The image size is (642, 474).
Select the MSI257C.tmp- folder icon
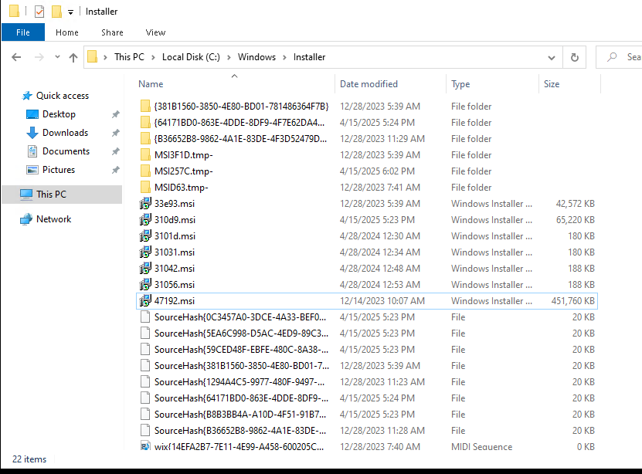coord(146,171)
